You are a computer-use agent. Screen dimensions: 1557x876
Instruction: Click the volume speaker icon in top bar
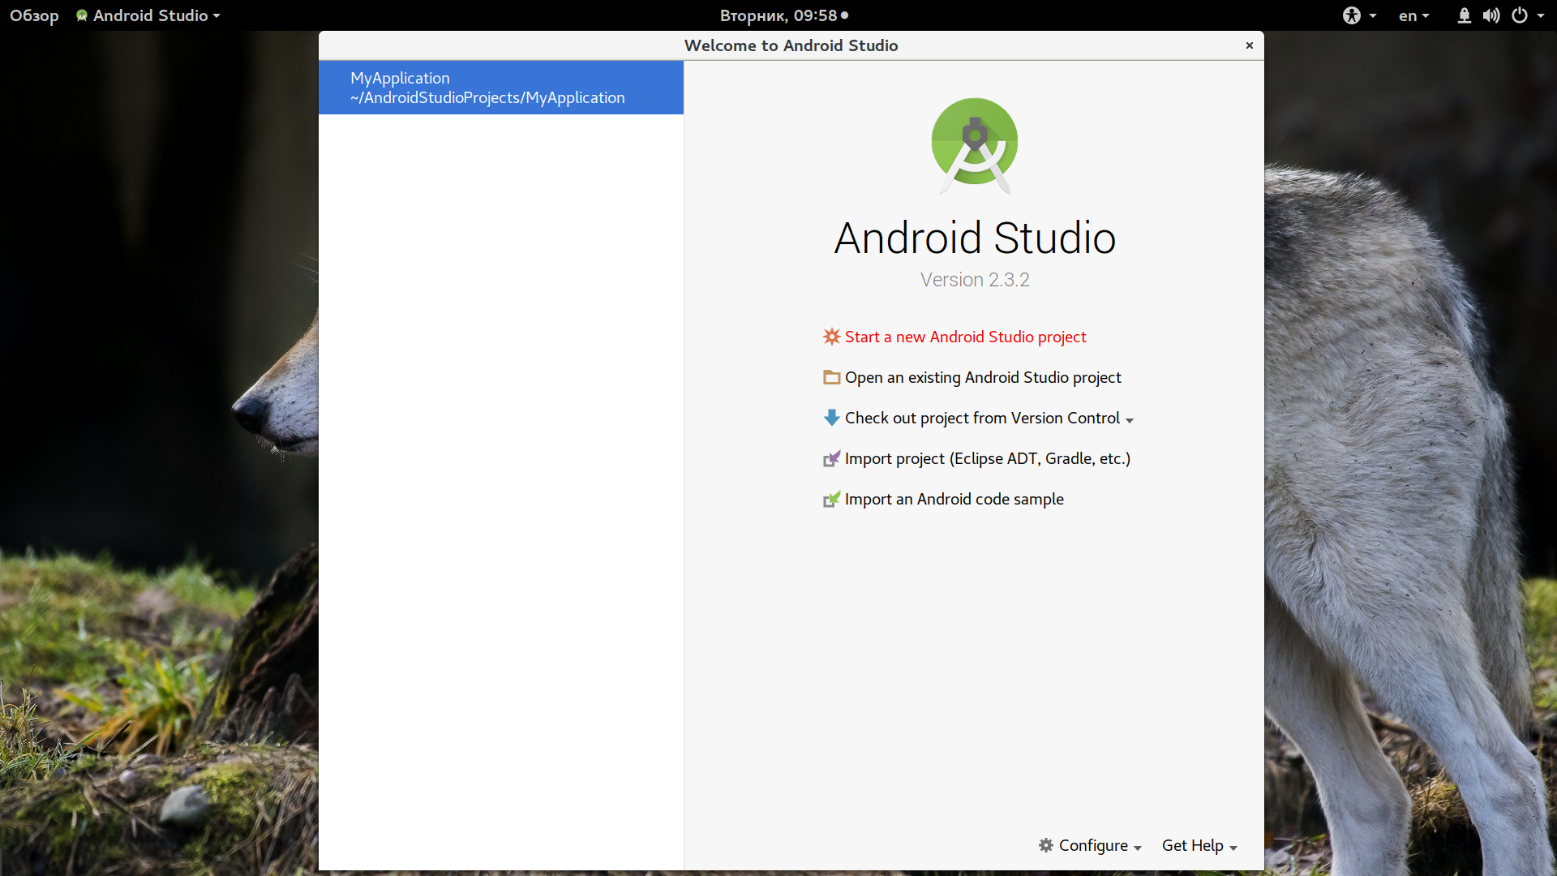coord(1491,15)
